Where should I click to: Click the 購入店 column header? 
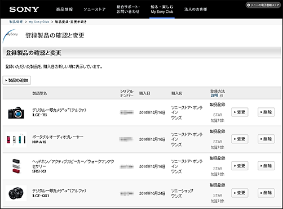176,93
